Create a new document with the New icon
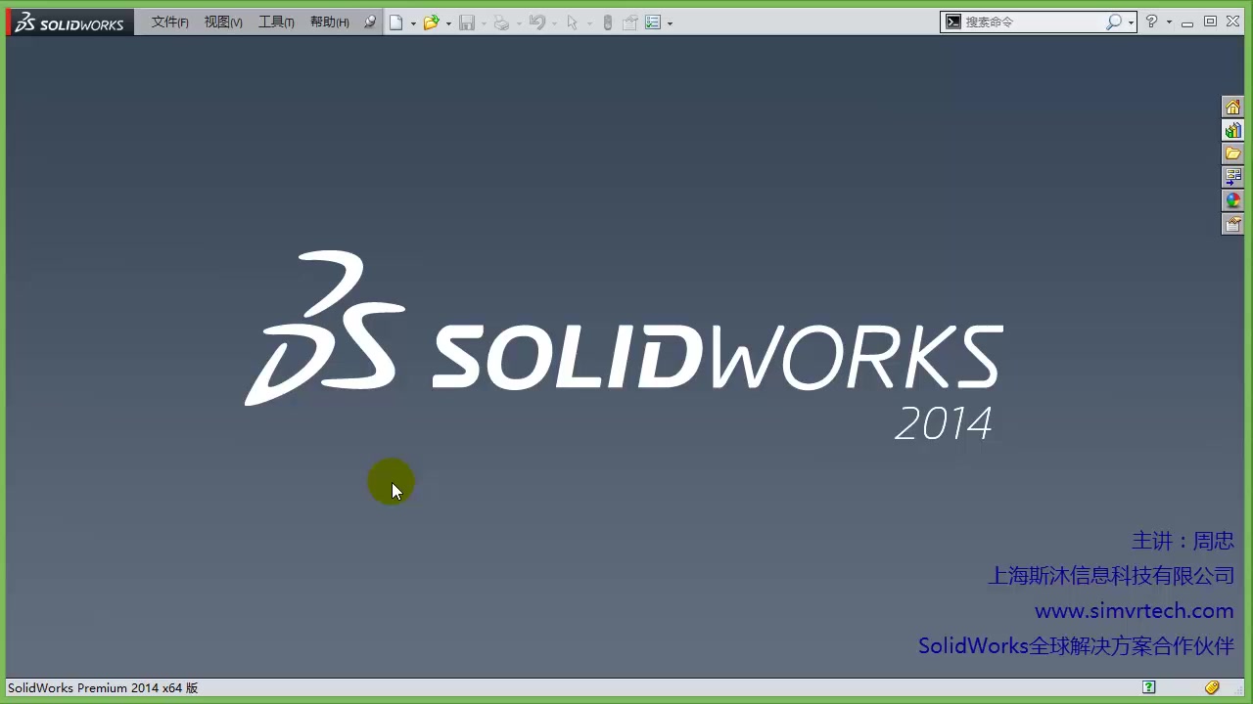 tap(396, 22)
